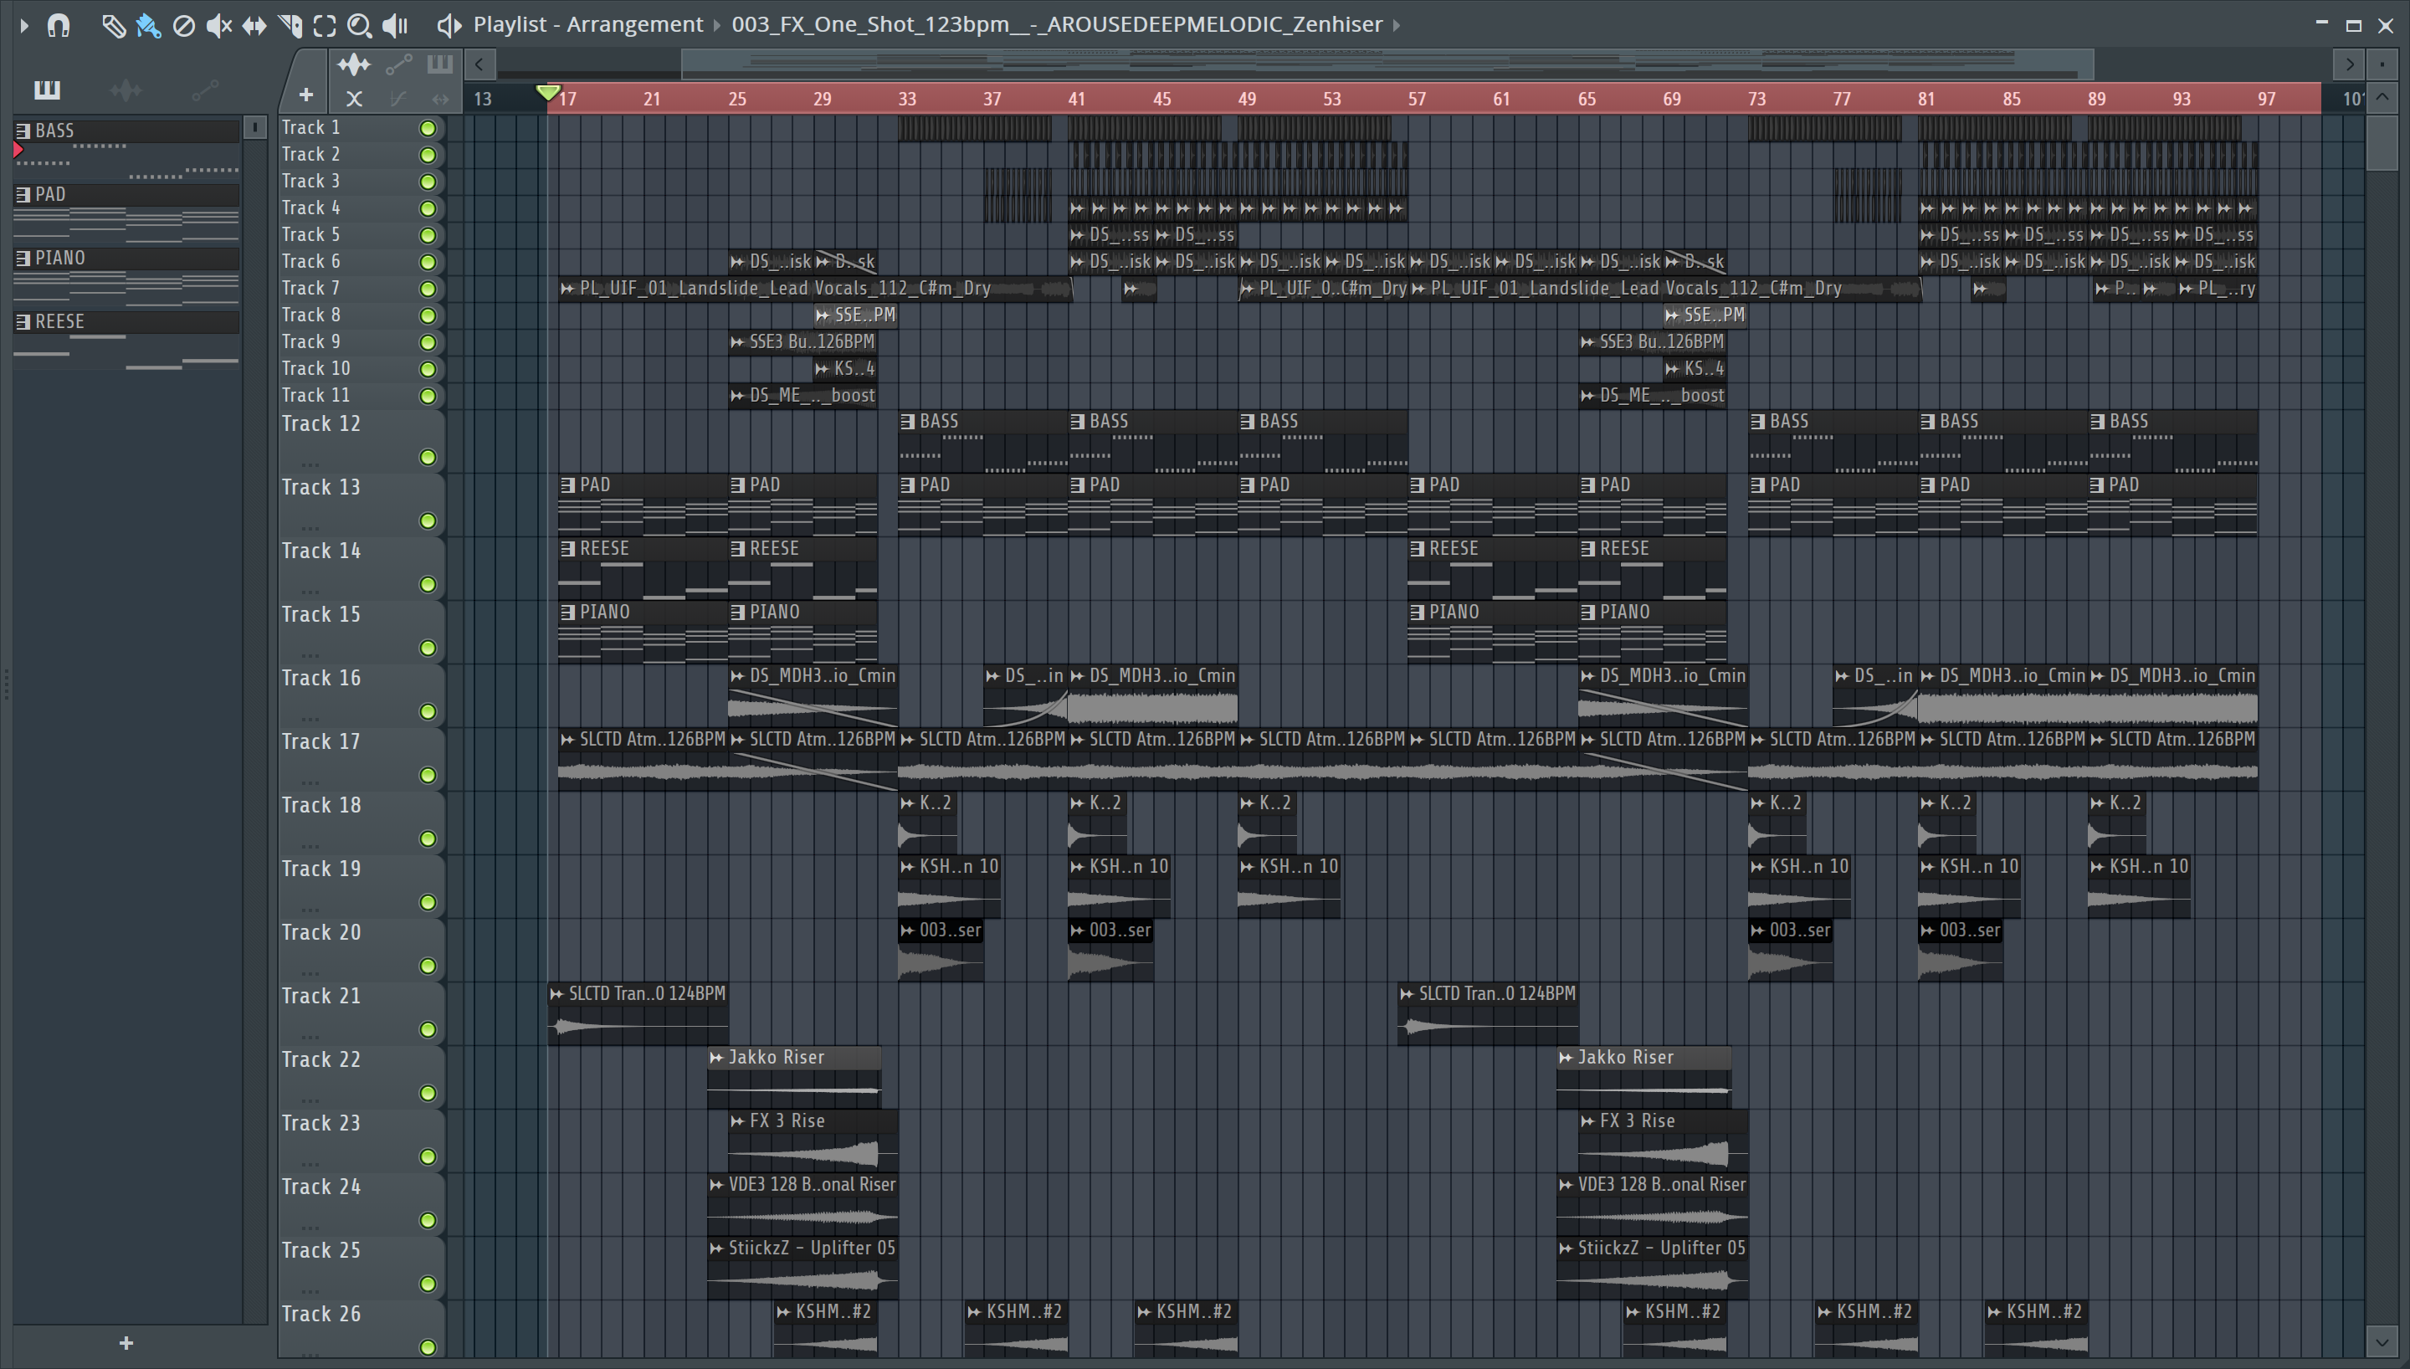Image resolution: width=2410 pixels, height=1369 pixels.
Task: Mute Track 1 with its green light
Action: point(428,129)
